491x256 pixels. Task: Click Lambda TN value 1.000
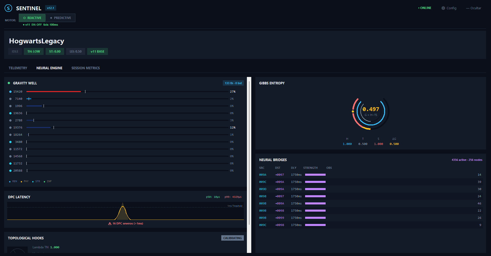point(55,247)
